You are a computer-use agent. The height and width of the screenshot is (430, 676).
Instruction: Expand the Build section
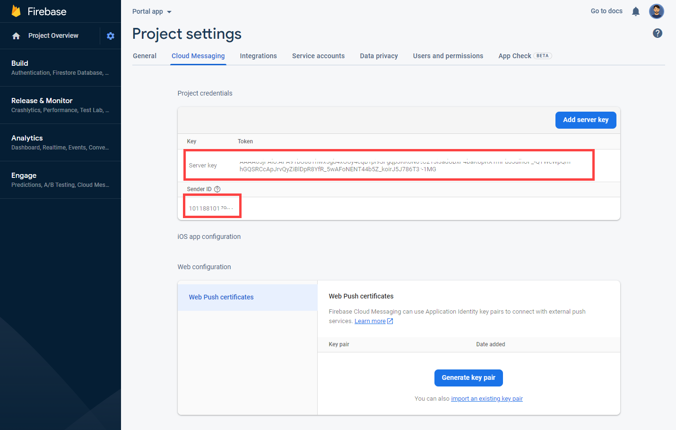coord(61,68)
